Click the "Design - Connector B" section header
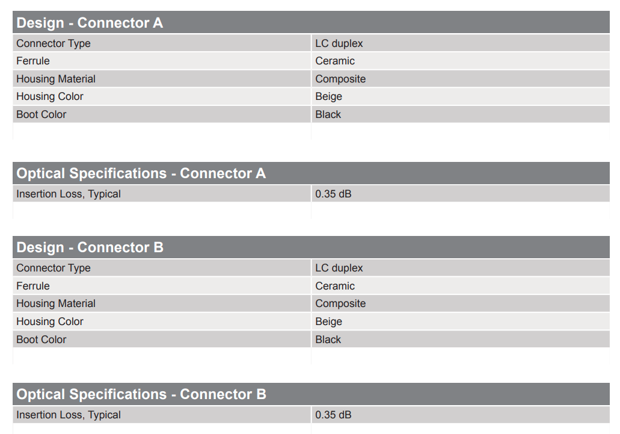This screenshot has width=620, height=434. pyautogui.click(x=90, y=247)
